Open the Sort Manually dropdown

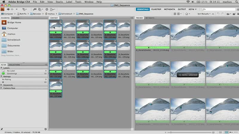pyautogui.click(x=204, y=14)
